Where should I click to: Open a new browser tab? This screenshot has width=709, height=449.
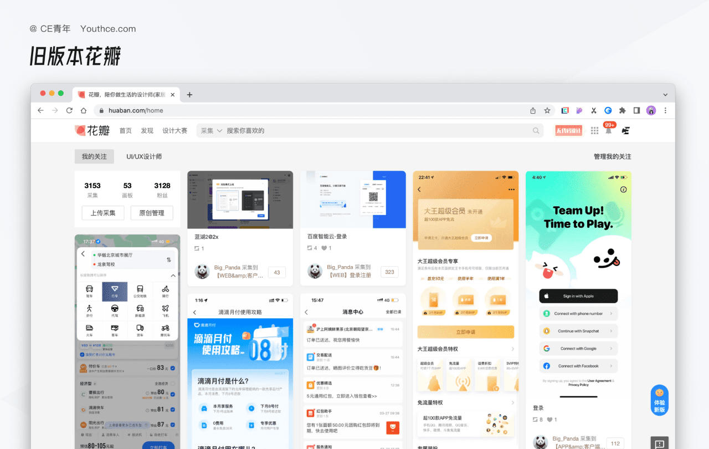coord(189,95)
